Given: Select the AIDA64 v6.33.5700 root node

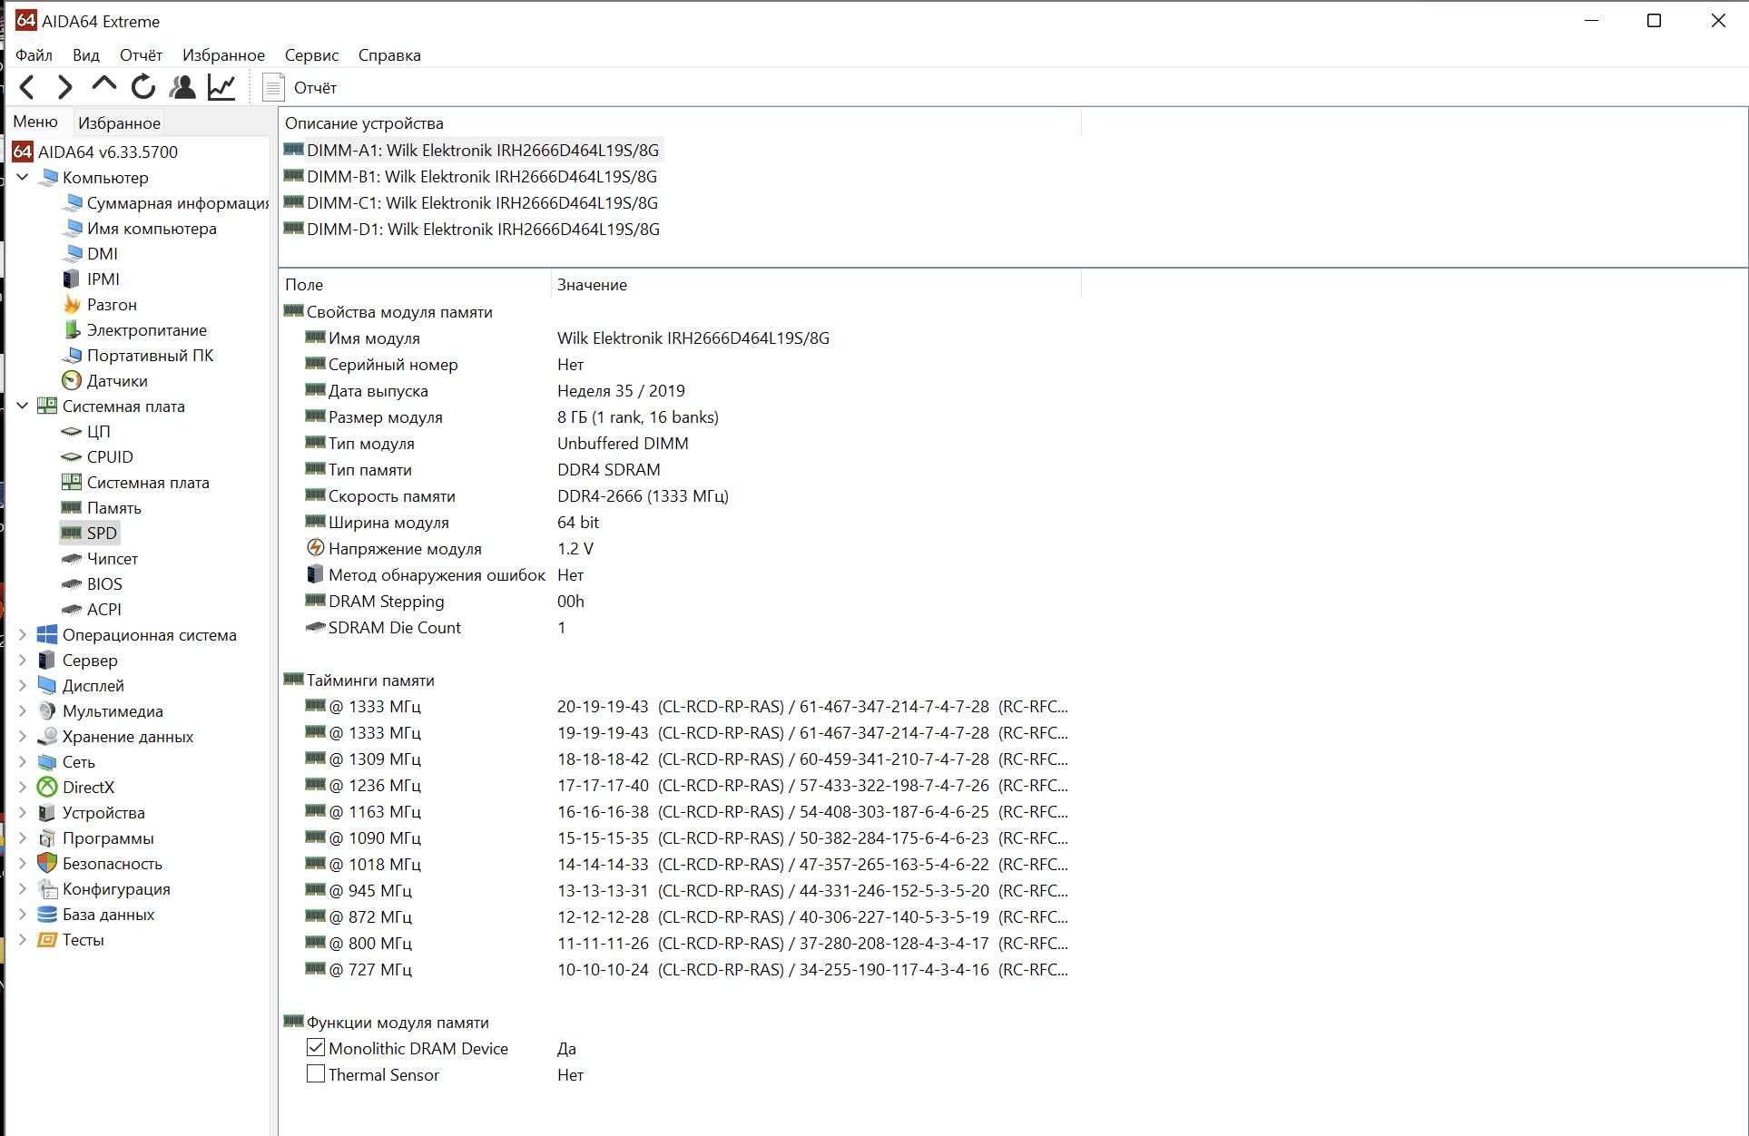Looking at the screenshot, I should tap(95, 152).
